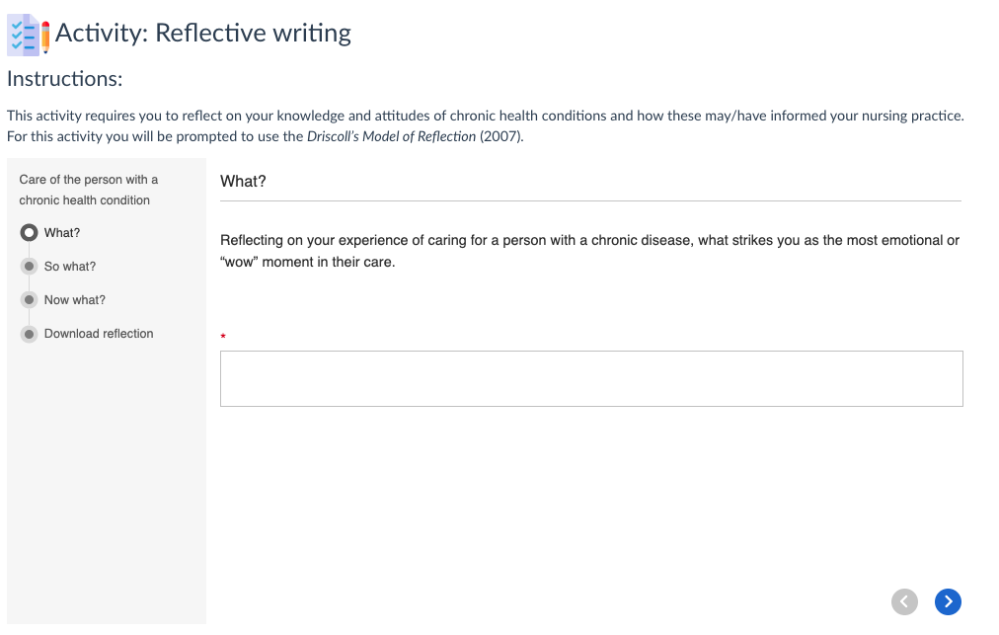
Task: Click the 'Driscoll's Model of Reflection' italic text
Action: tap(391, 136)
